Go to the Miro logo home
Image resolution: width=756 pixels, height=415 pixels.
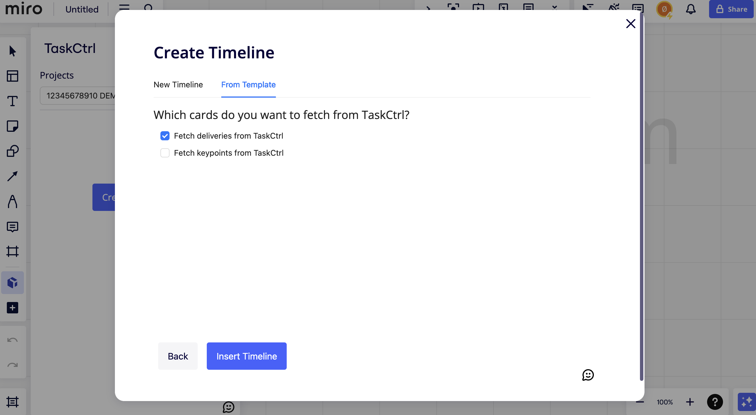click(x=24, y=9)
